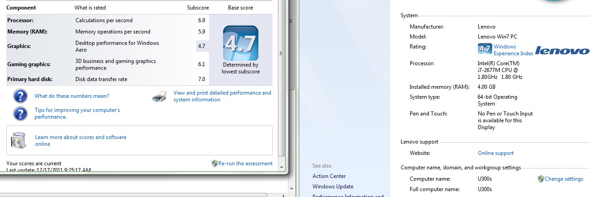This screenshot has height=197, width=595.
Task: Select the 'Processor:' row label
Action: [x=20, y=20]
